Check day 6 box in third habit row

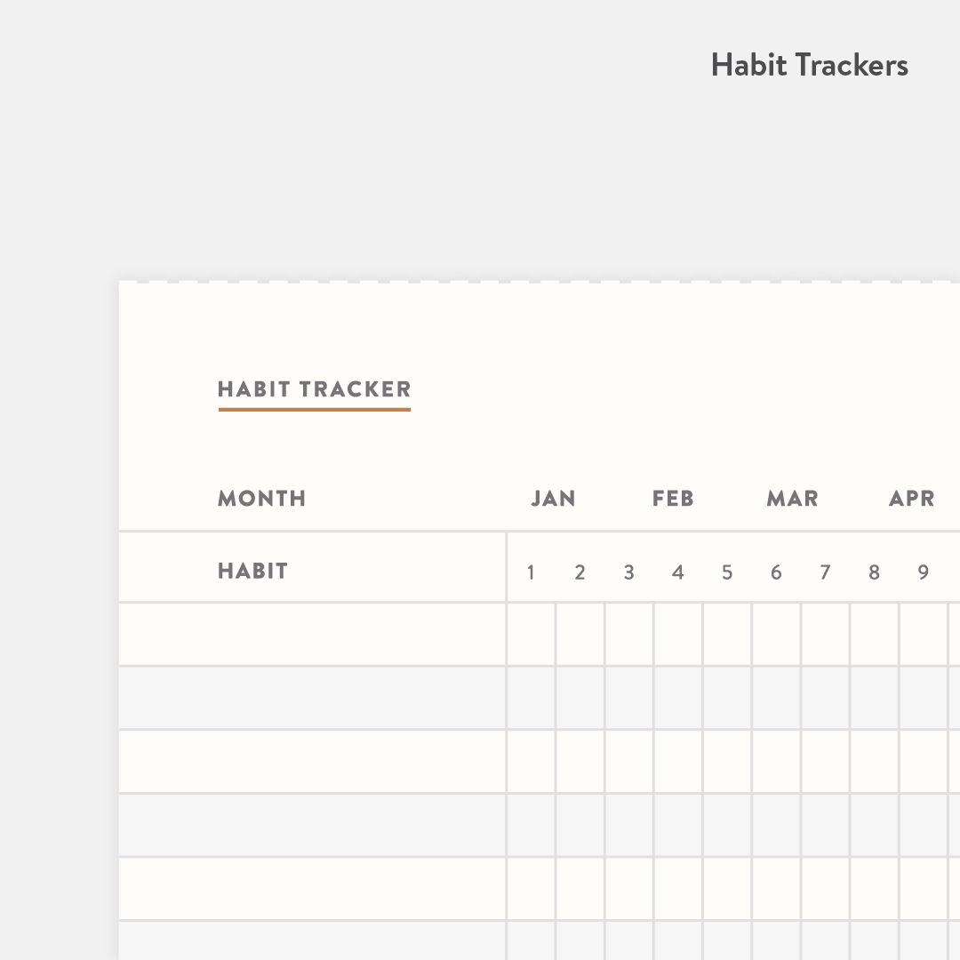(x=776, y=762)
